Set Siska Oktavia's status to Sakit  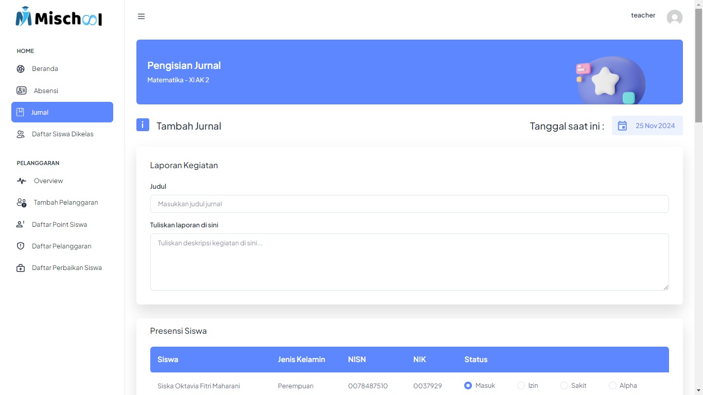coord(564,386)
